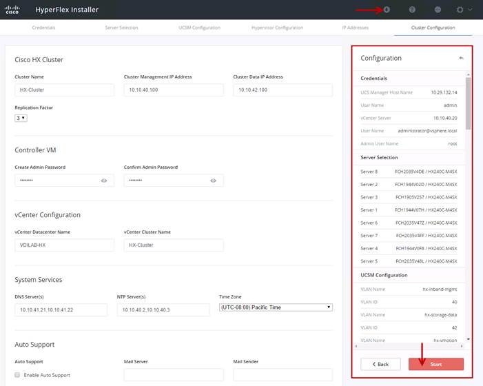Open the settings gear icon
The width and height of the screenshot is (483, 386).
[460, 10]
